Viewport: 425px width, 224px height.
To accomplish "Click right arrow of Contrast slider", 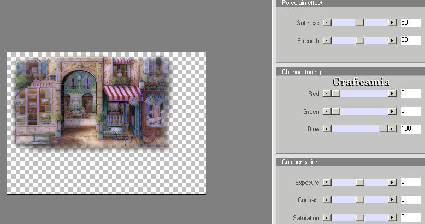I will [392, 200].
